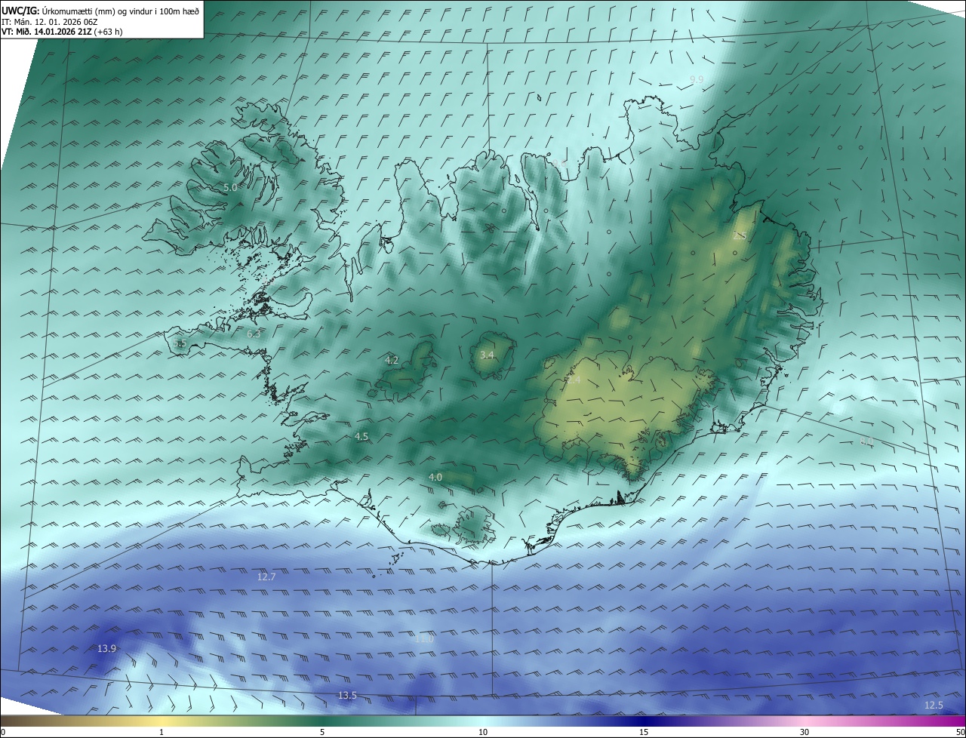Click the 8.0 value off the southeast coast
The width and height of the screenshot is (966, 738).
tap(866, 441)
